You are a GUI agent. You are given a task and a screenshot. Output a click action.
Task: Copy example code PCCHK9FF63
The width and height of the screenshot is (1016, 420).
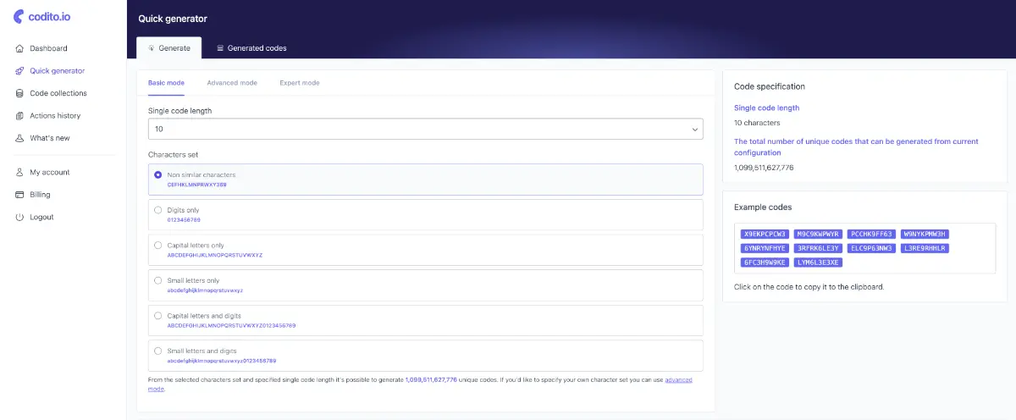pos(871,234)
